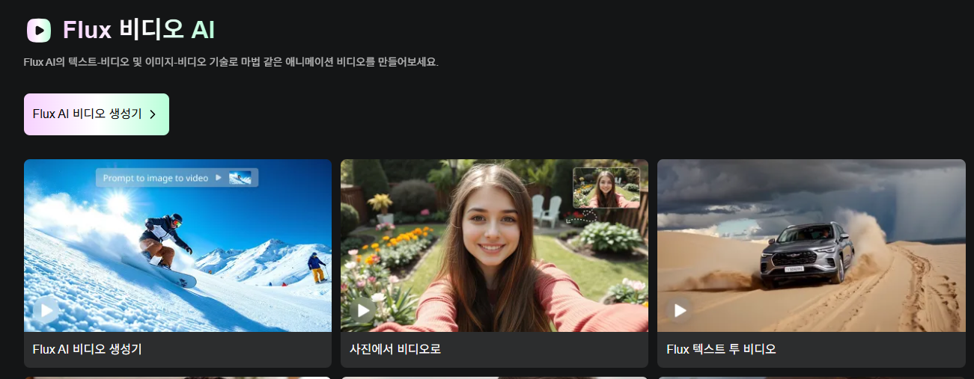
Task: Play the 사진에서 비디오로 video preview
Action: tap(363, 309)
